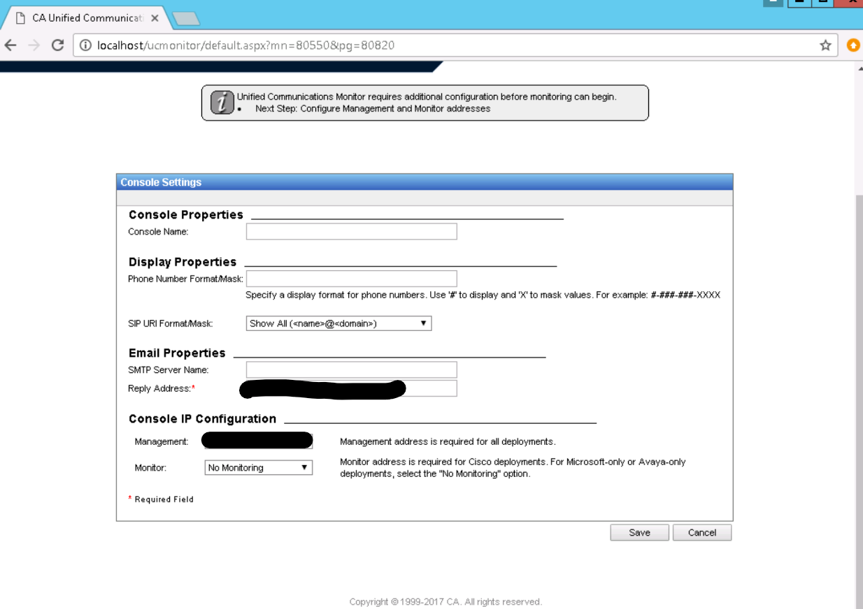Click the Cancel button
This screenshot has height=609, width=863.
(x=702, y=533)
